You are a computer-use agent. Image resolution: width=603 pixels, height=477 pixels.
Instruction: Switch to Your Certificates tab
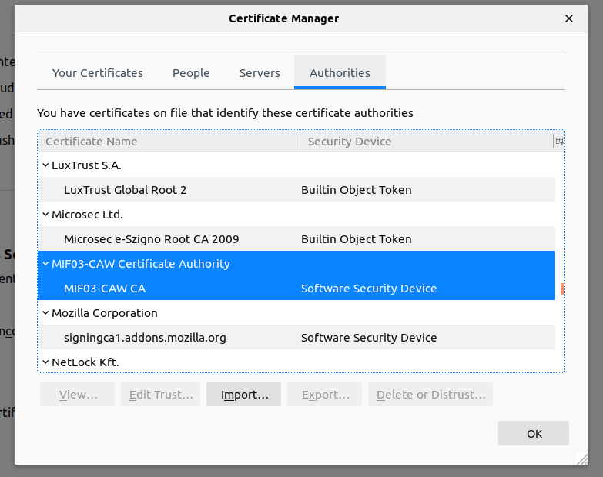click(x=98, y=73)
